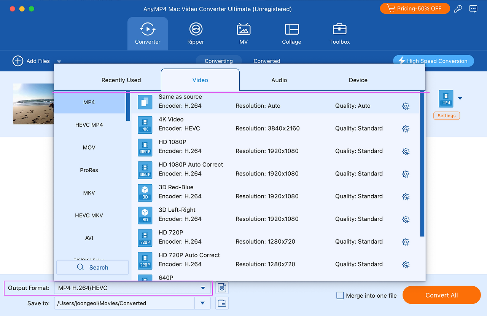Open settings gear for HD 1080P preset
487x316 pixels.
click(406, 152)
